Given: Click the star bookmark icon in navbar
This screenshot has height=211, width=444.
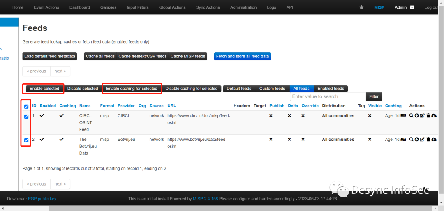Looking at the screenshot, I should [x=361, y=7].
